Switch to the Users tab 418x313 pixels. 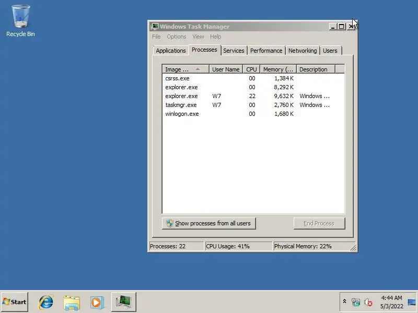click(x=330, y=51)
